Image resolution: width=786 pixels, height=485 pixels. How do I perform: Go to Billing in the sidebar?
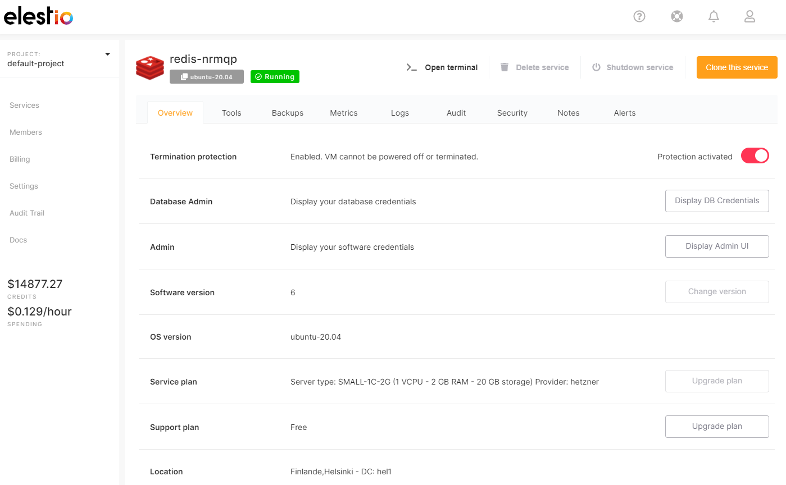click(20, 159)
